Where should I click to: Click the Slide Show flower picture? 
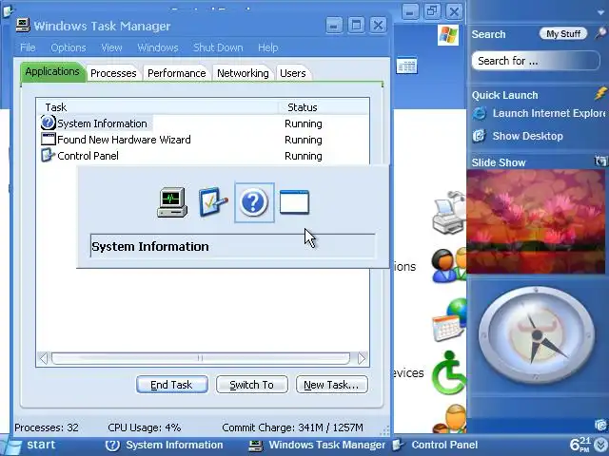point(536,221)
